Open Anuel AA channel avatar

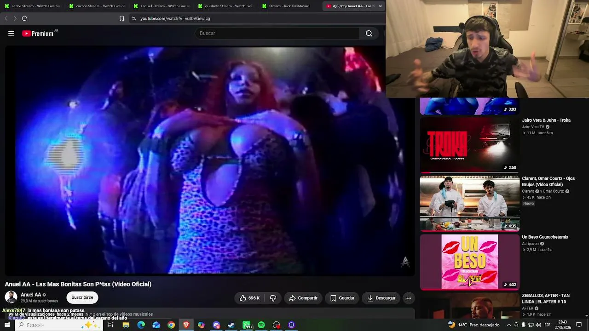point(11,297)
